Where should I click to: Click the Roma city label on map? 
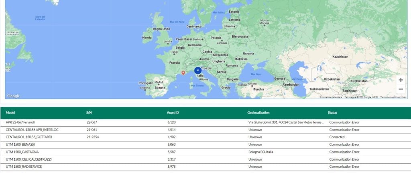point(205,79)
